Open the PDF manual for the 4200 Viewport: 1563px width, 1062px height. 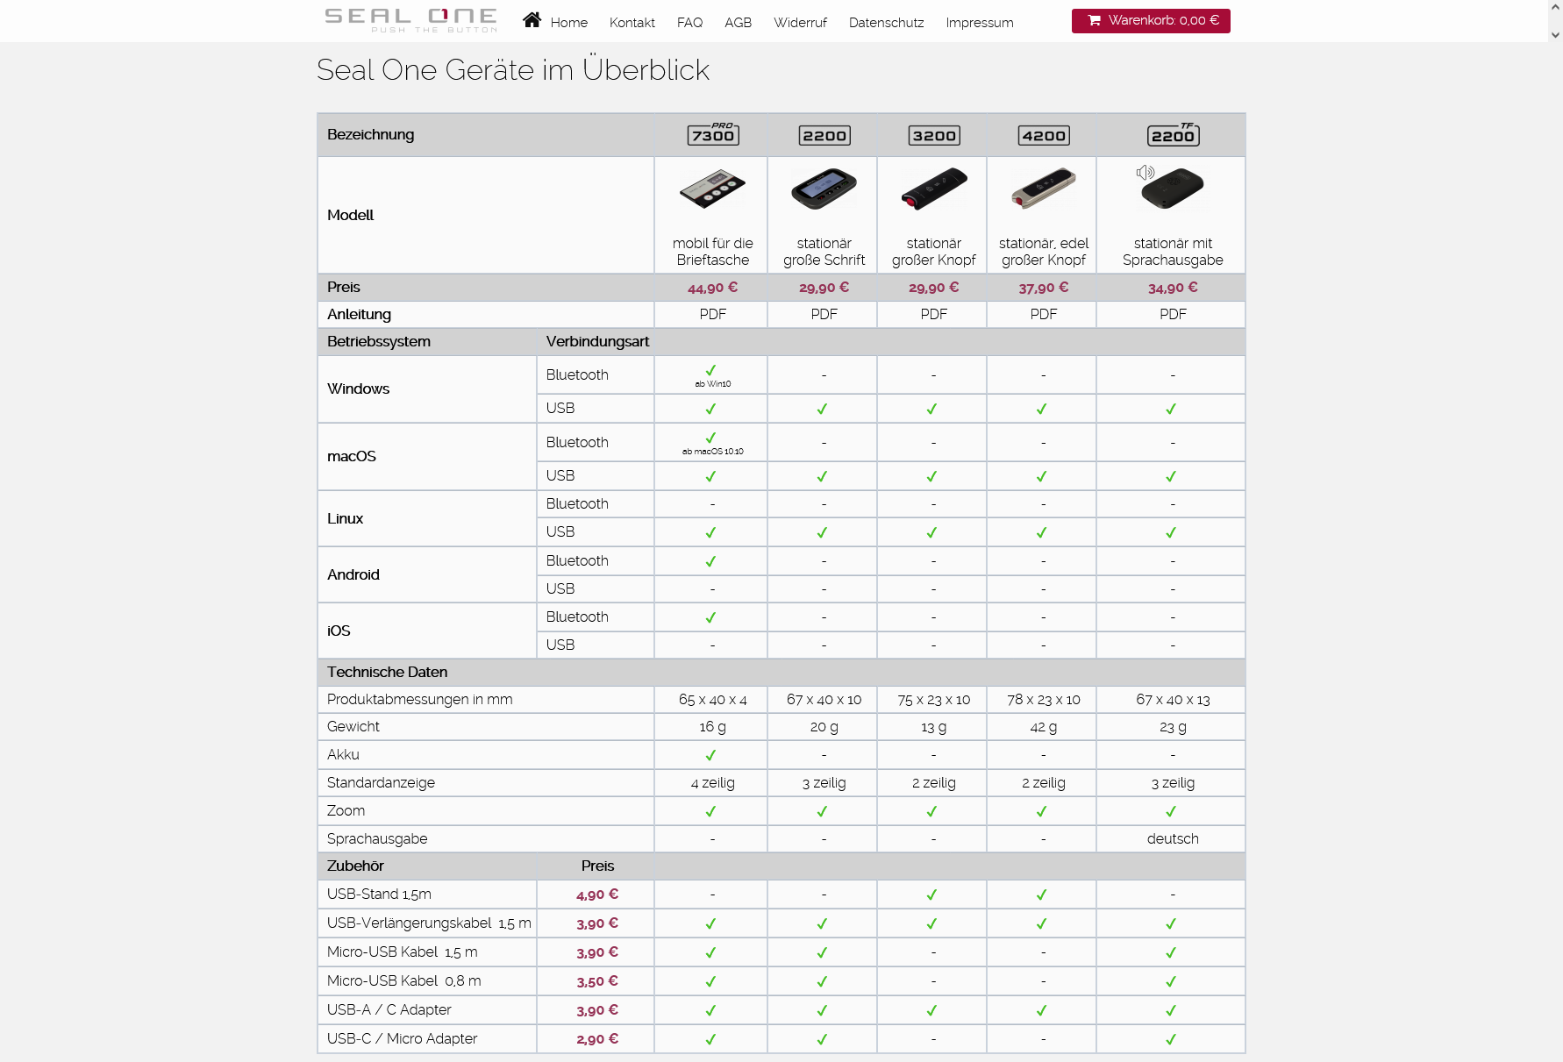(x=1044, y=314)
